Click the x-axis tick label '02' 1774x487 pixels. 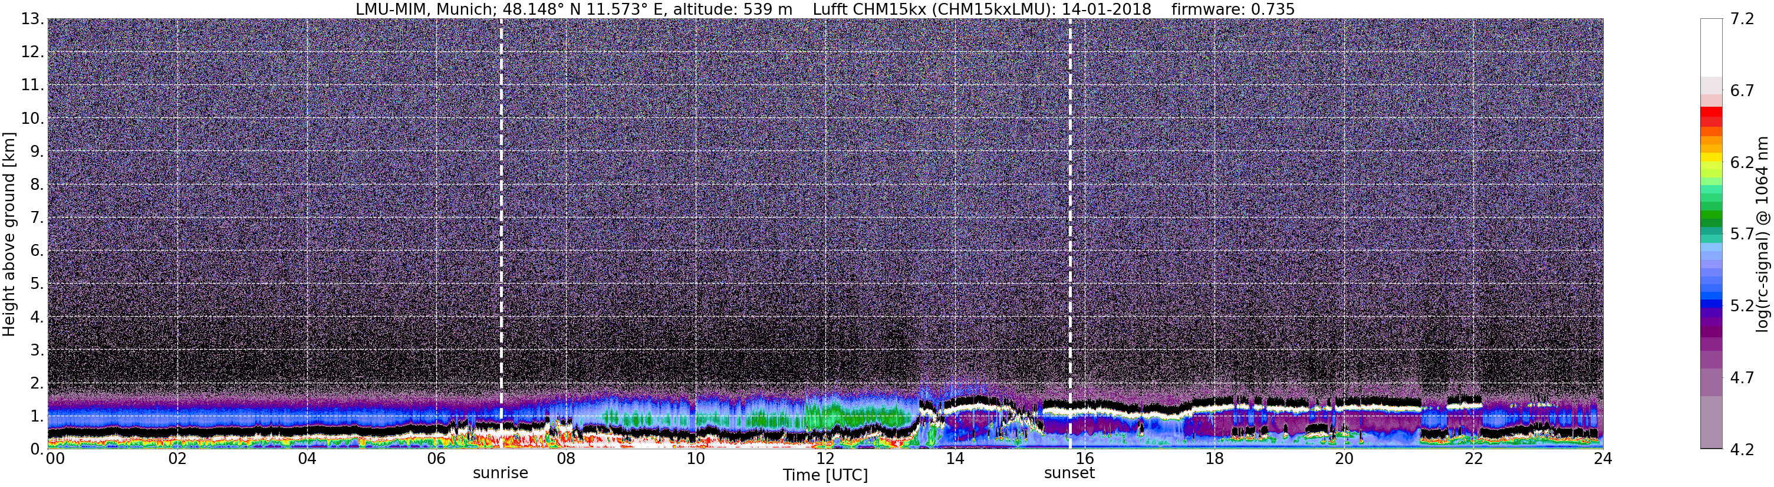pos(177,458)
